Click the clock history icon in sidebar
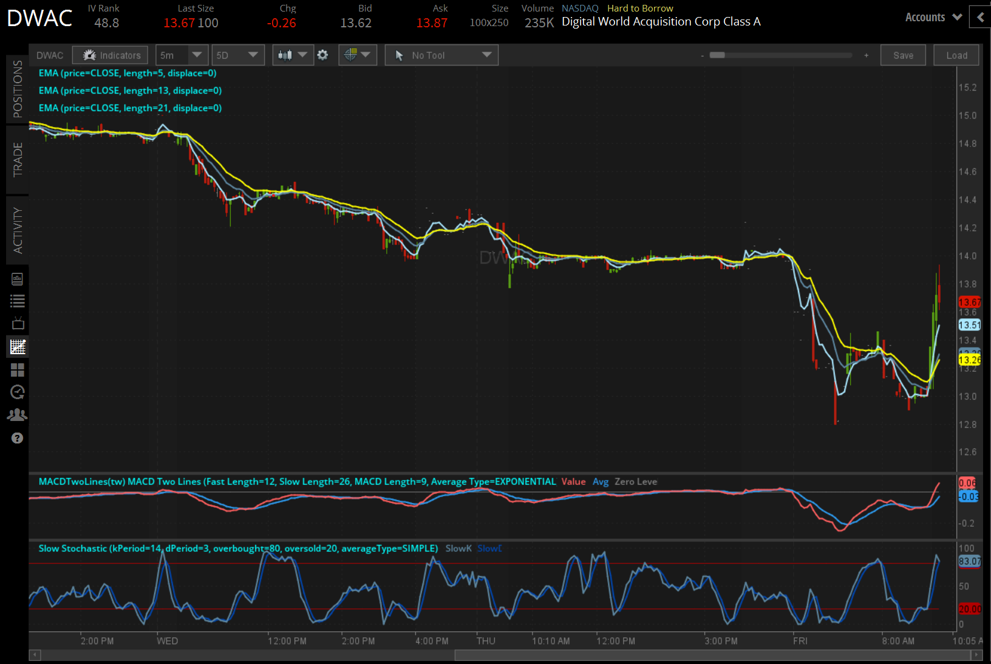Image resolution: width=991 pixels, height=664 pixels. (17, 392)
